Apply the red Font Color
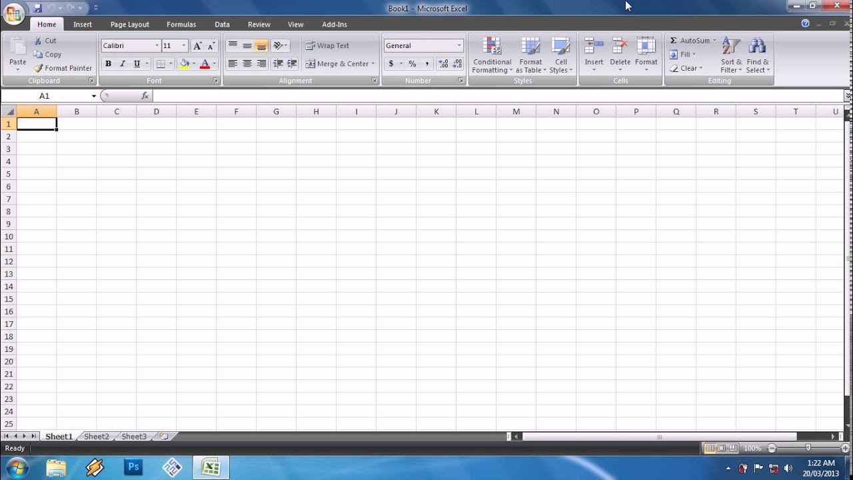The height and width of the screenshot is (480, 853). 205,64
